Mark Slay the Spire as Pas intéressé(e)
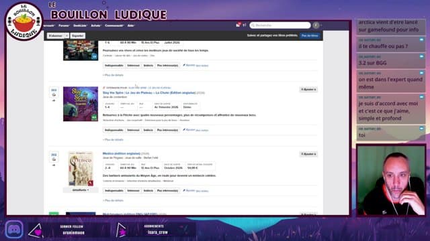This screenshot has width=430, height=241. [x=167, y=130]
